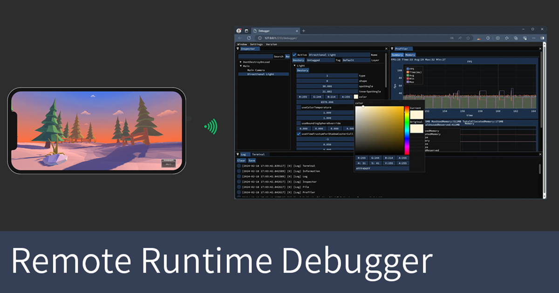The width and height of the screenshot is (559, 293).
Task: Click the Clear button in the Log panel
Action: coord(241,160)
